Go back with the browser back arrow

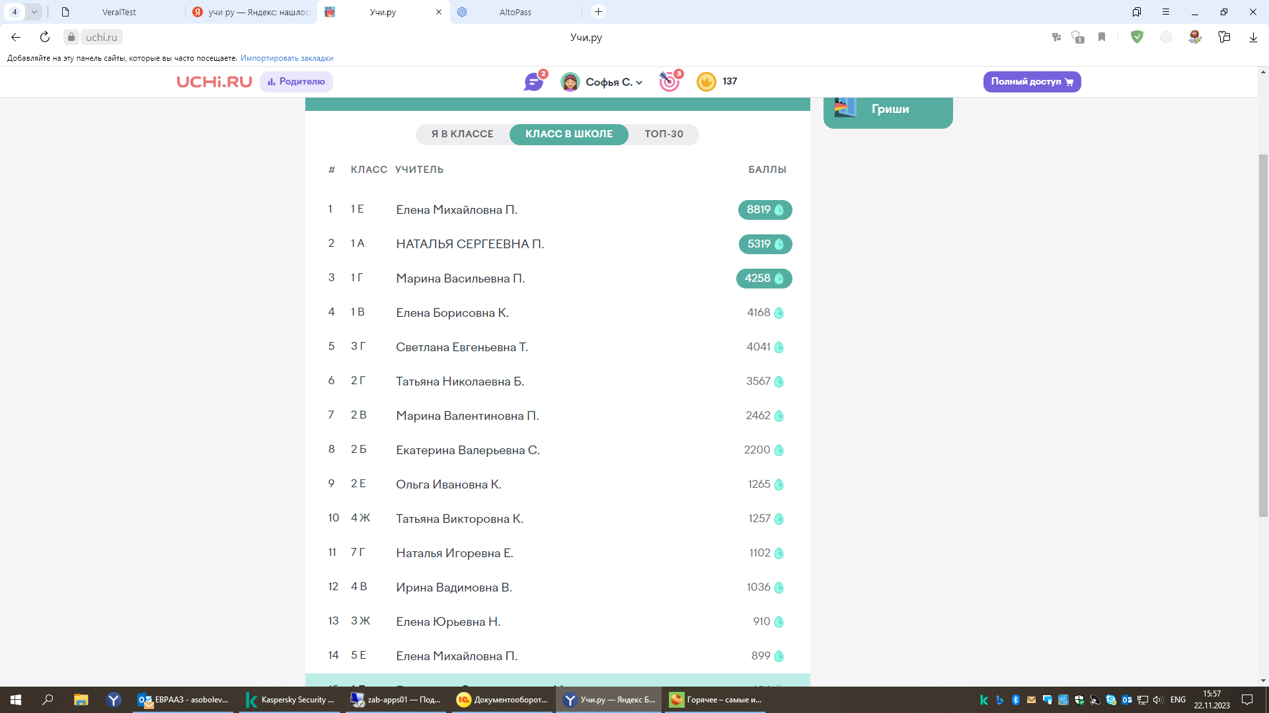[x=16, y=37]
